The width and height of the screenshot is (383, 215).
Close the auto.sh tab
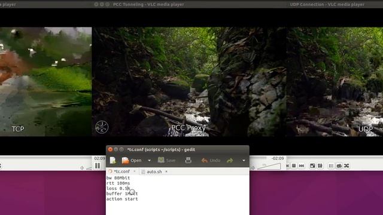pos(166,171)
